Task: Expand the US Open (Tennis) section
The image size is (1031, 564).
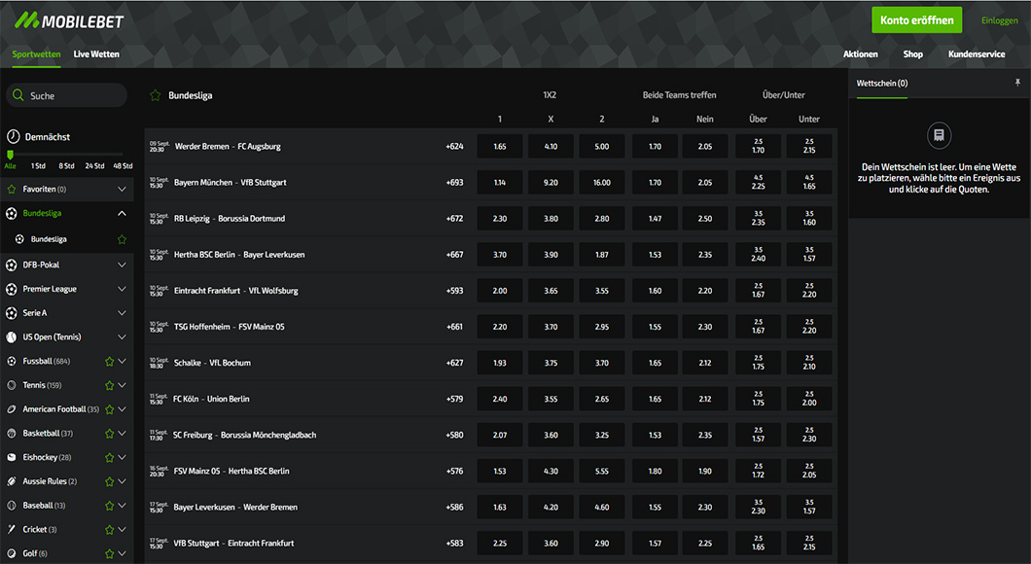Action: pos(122,337)
